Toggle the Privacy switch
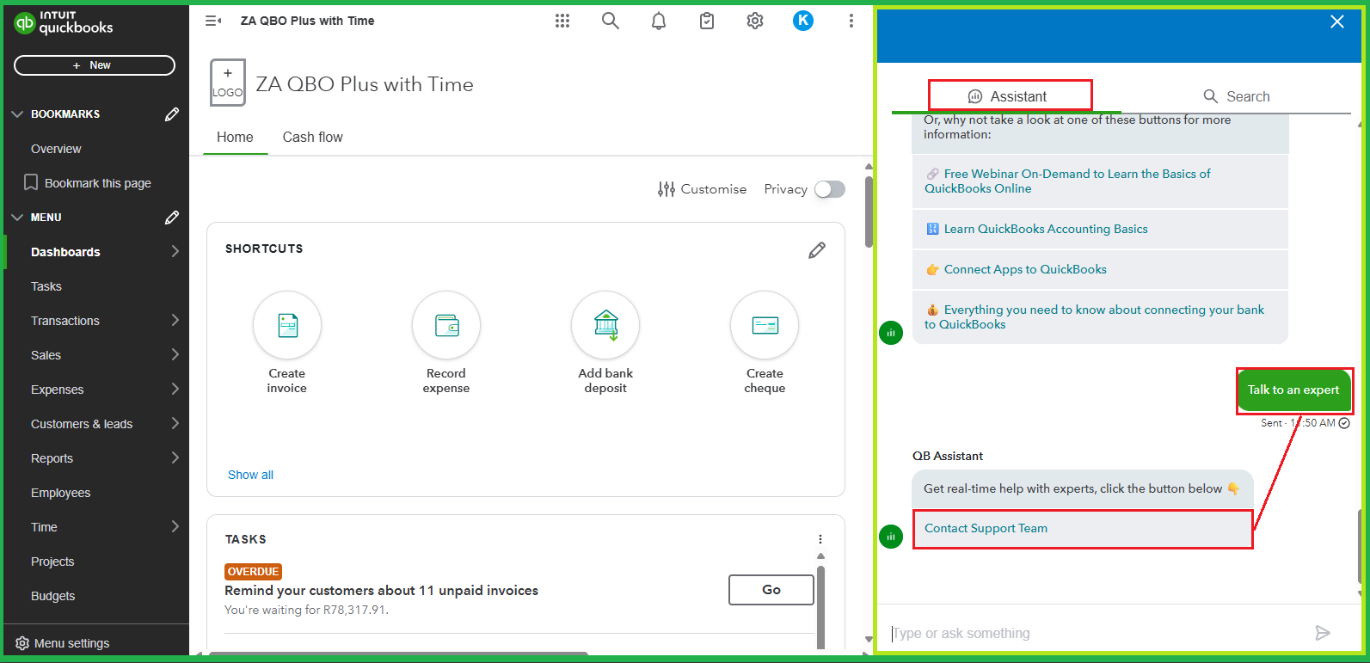The image size is (1370, 663). 830,189
